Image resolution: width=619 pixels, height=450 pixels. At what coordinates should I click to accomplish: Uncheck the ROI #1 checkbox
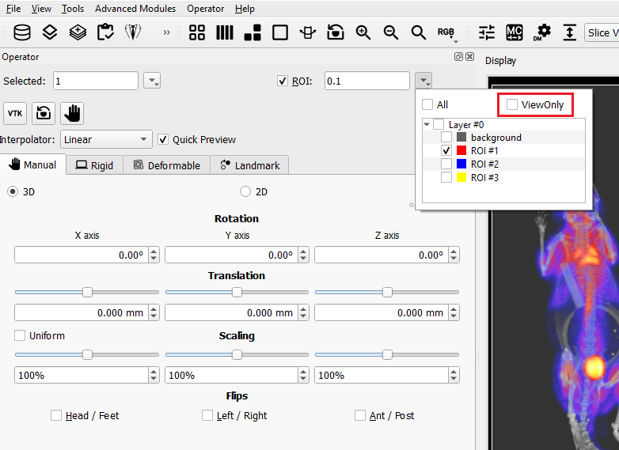click(x=447, y=150)
